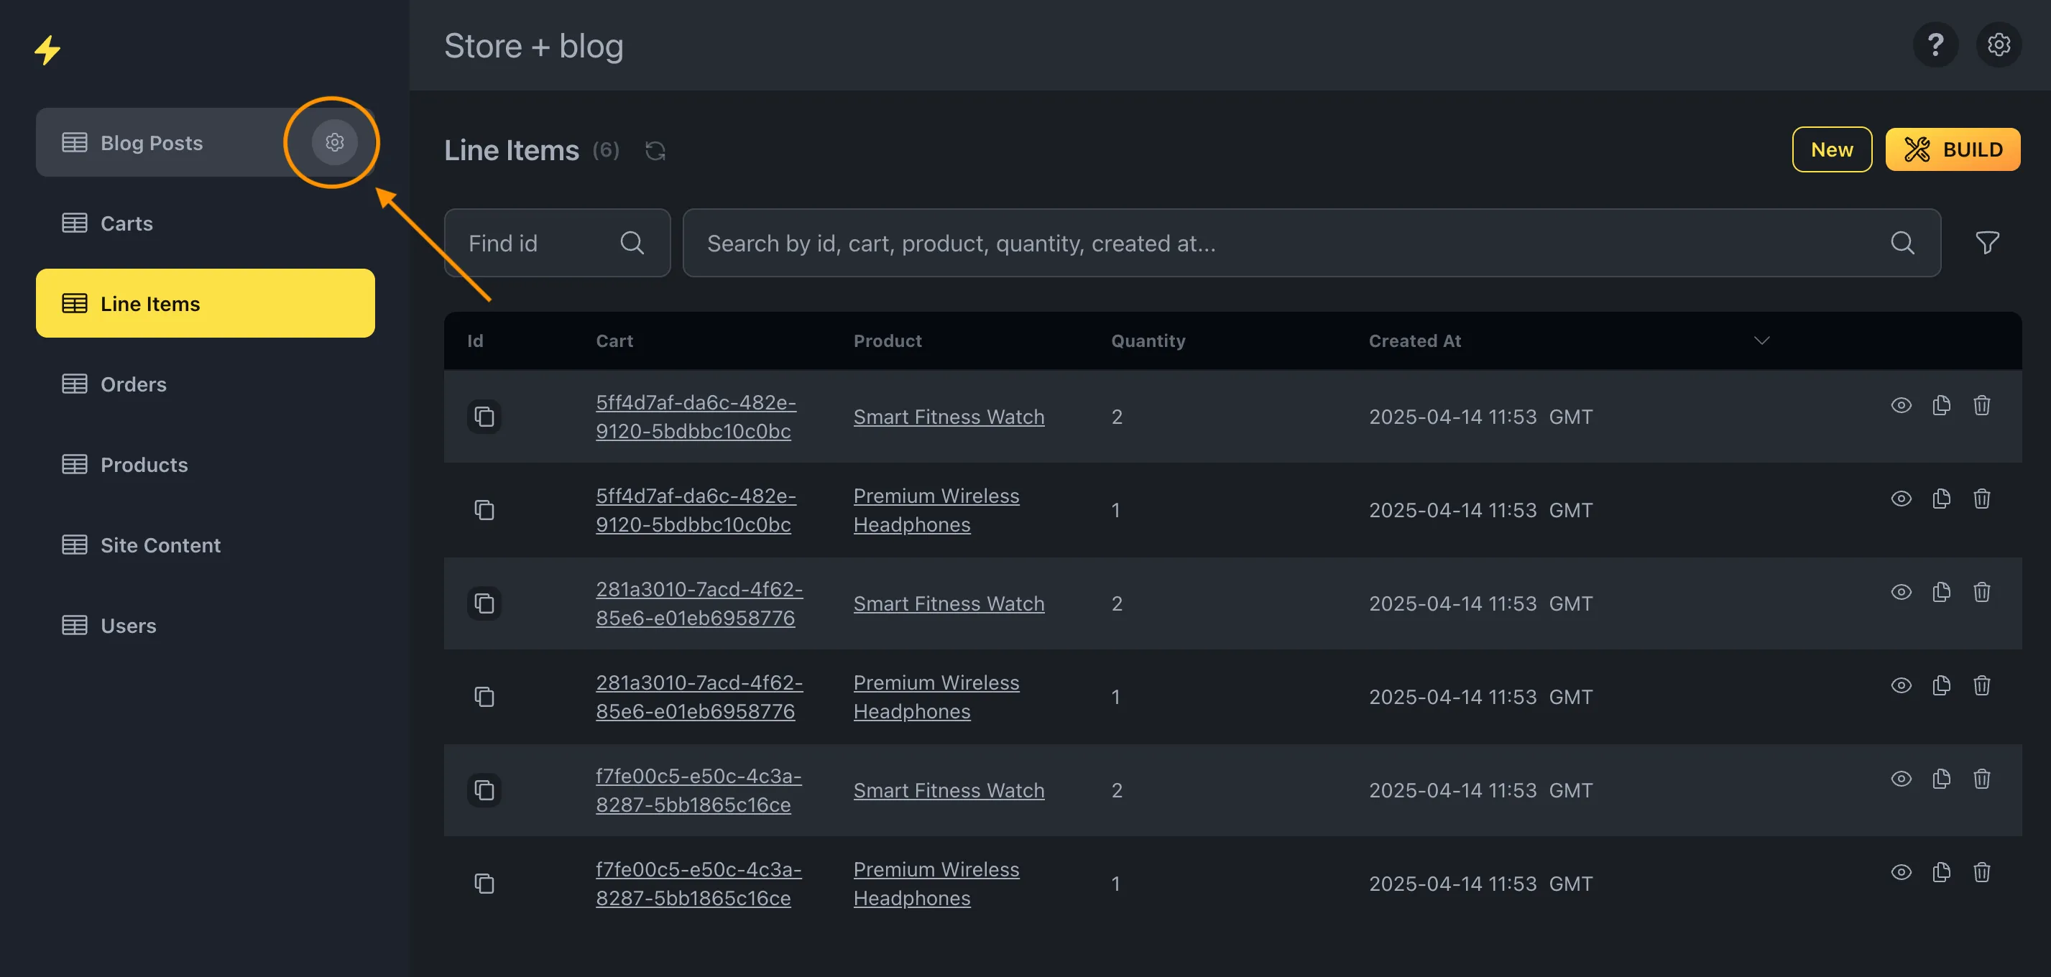
Task: Copy id of the first line item row
Action: [484, 416]
